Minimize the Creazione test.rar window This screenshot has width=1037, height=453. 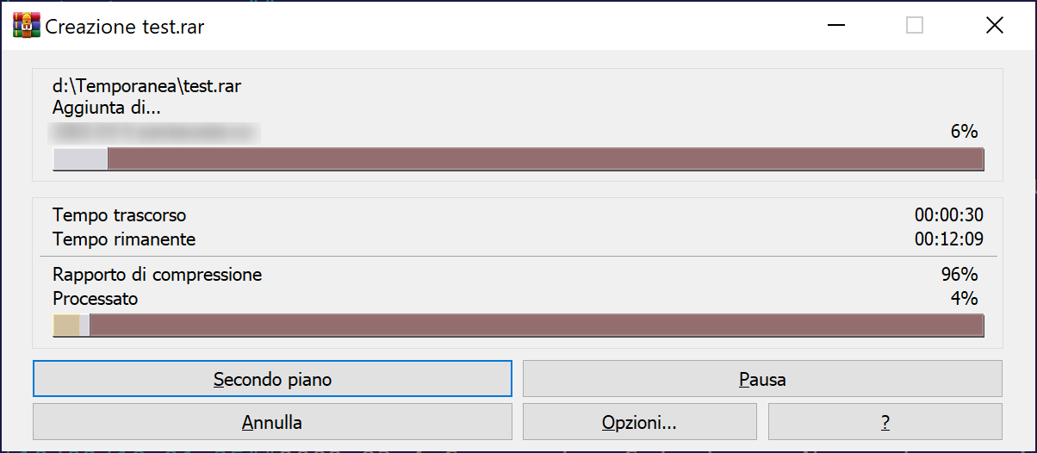(835, 26)
